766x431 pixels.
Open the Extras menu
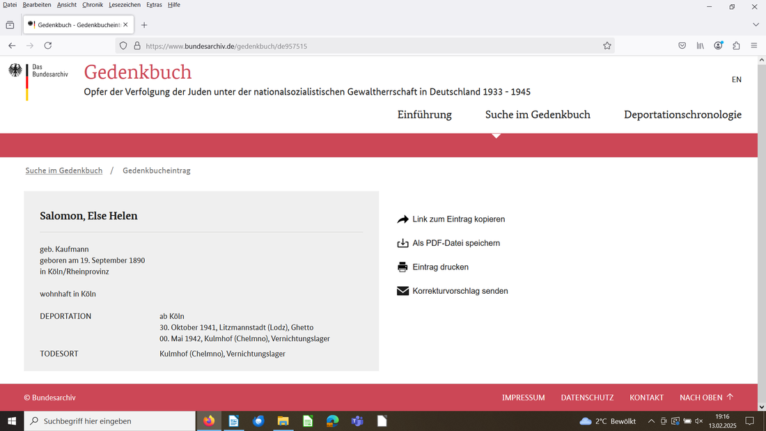coord(154,5)
